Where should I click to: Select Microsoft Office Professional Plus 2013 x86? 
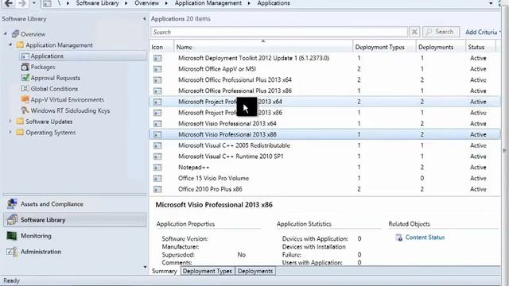[324, 91]
